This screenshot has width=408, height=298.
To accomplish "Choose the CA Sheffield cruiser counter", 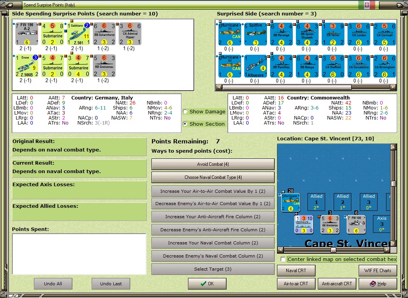I will pyautogui.click(x=333, y=66).
